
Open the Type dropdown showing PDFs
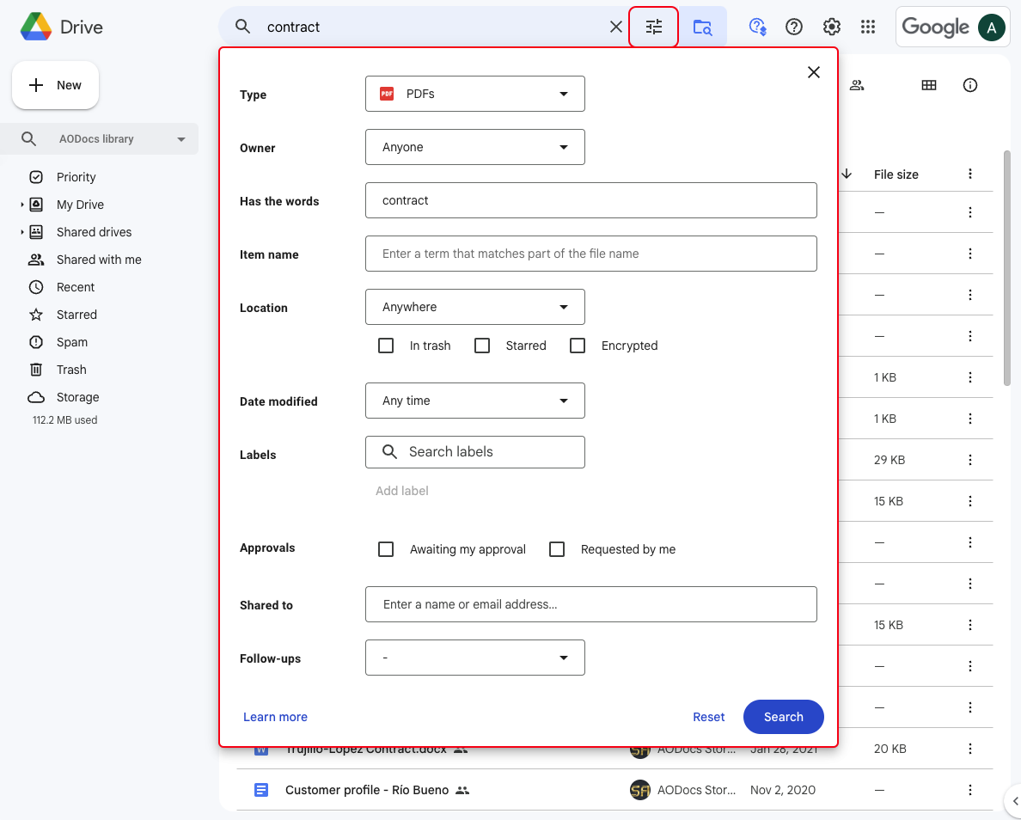coord(474,94)
